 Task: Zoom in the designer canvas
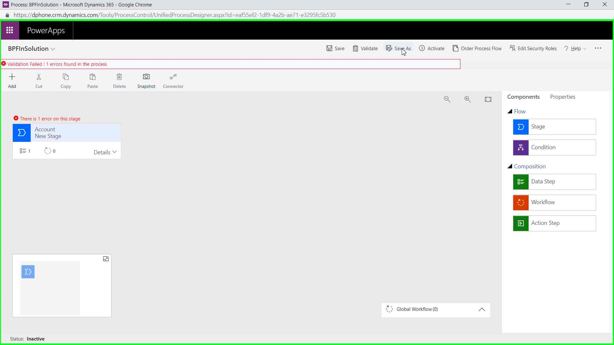pyautogui.click(x=468, y=99)
